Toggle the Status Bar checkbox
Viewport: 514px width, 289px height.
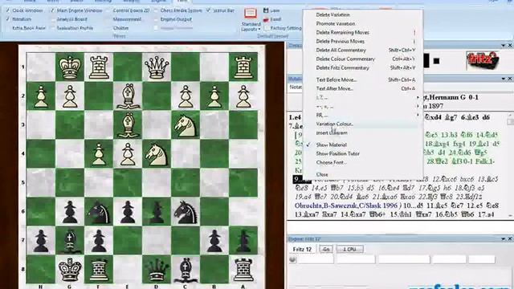(208, 10)
